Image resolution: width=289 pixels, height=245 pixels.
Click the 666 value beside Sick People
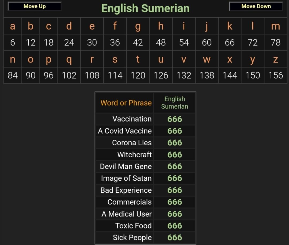[174, 238]
